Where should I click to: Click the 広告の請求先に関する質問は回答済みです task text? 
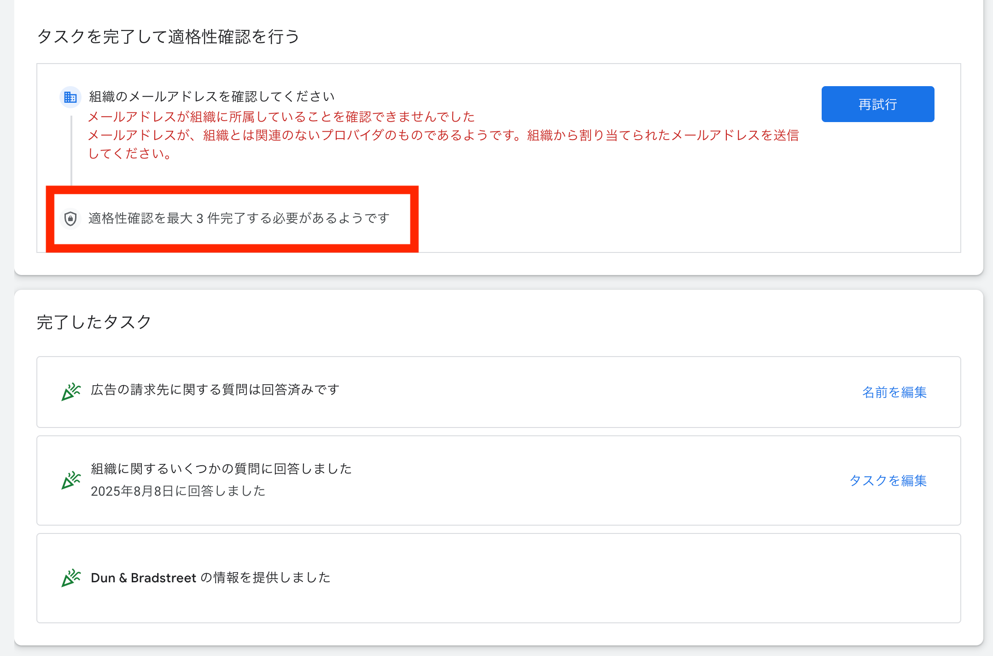point(215,390)
